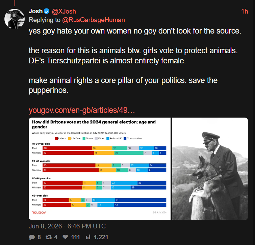The image size is (255, 245).
Task: Open the @XJosh handle link
Action: [x=64, y=12]
